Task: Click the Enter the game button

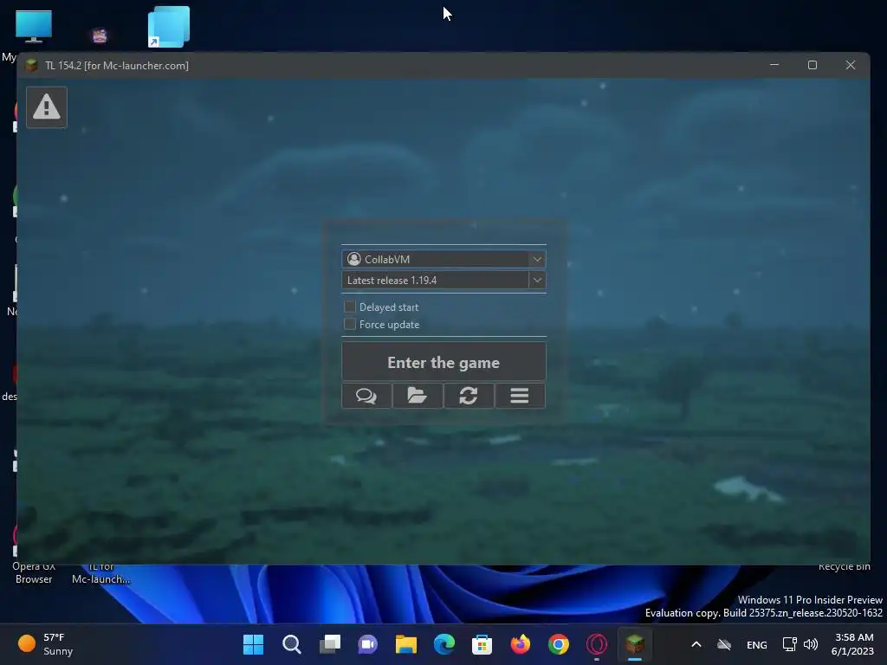Action: pyautogui.click(x=443, y=362)
